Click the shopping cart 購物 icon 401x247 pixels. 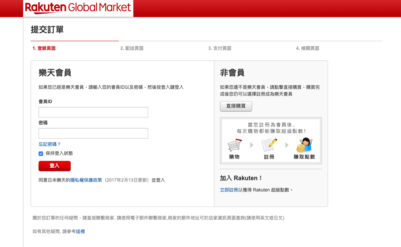click(234, 145)
